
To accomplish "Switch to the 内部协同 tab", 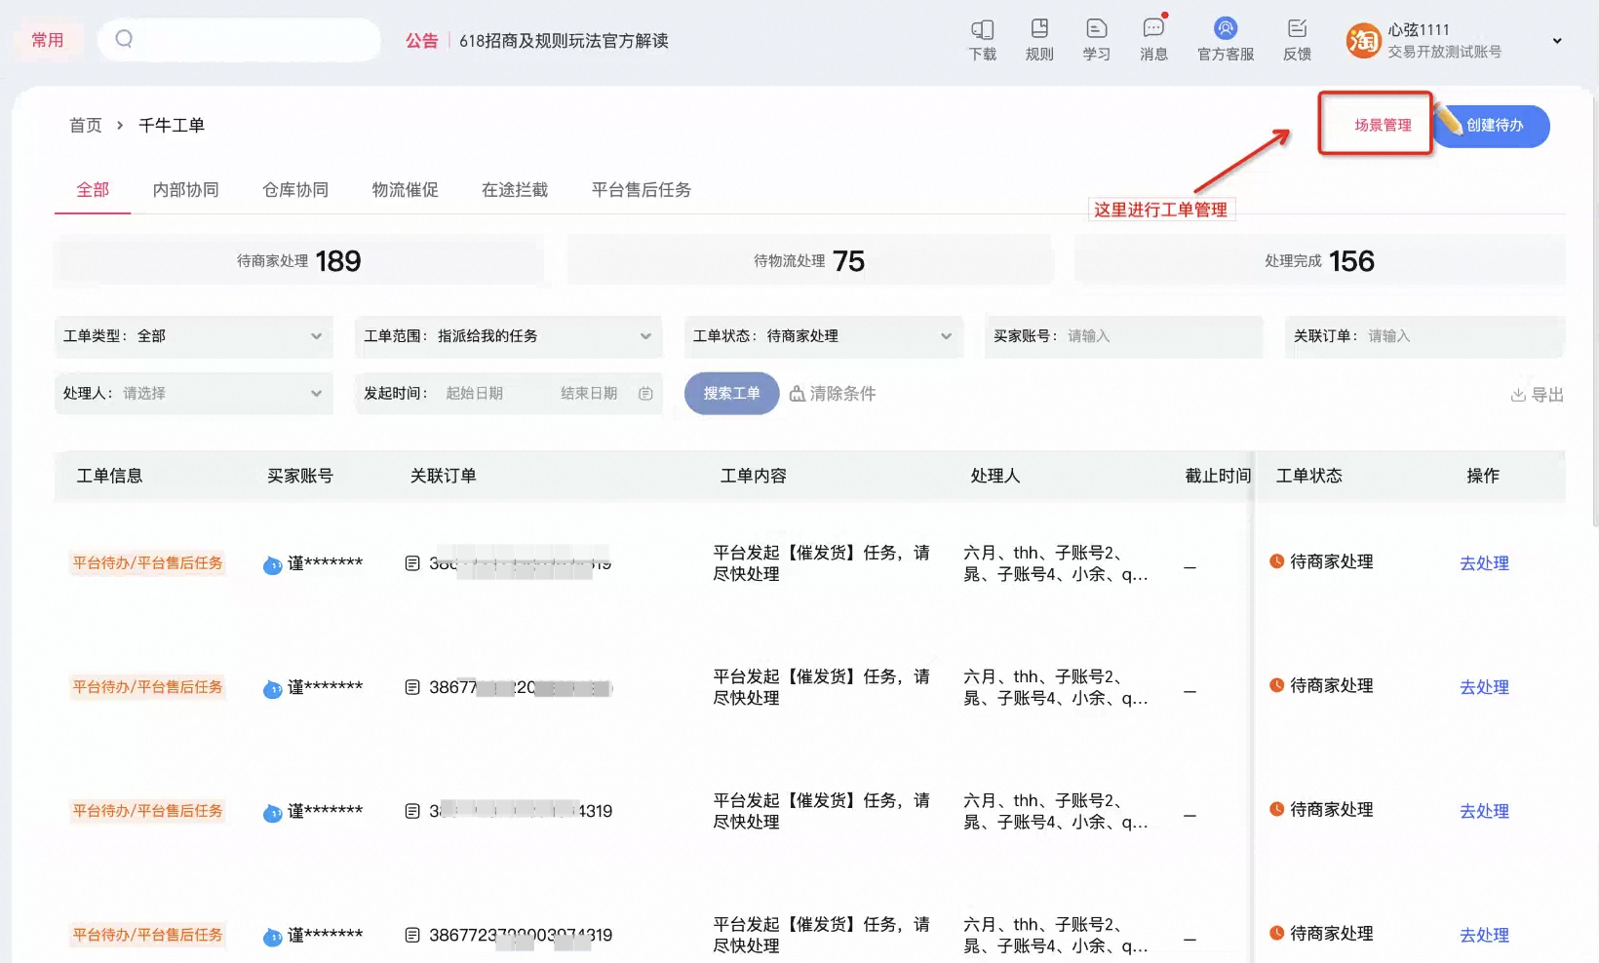I will click(185, 190).
